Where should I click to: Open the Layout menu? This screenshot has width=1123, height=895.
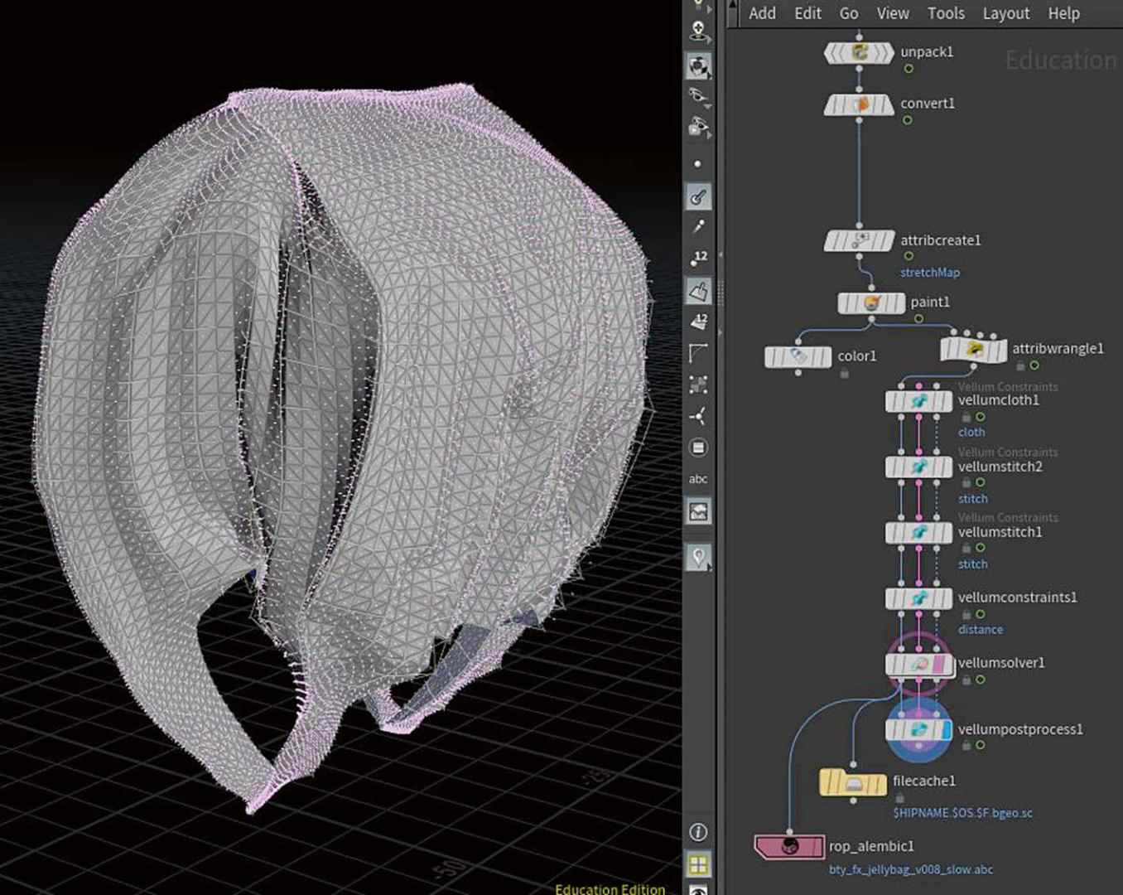(1005, 13)
